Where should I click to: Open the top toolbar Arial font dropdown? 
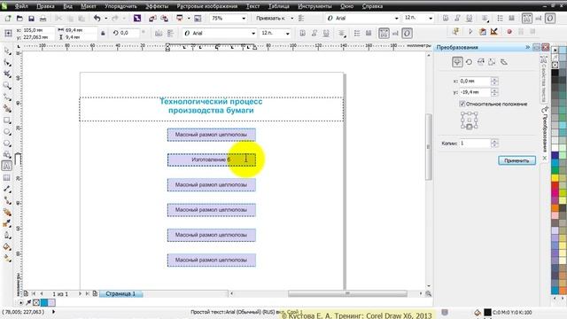tap(396, 18)
